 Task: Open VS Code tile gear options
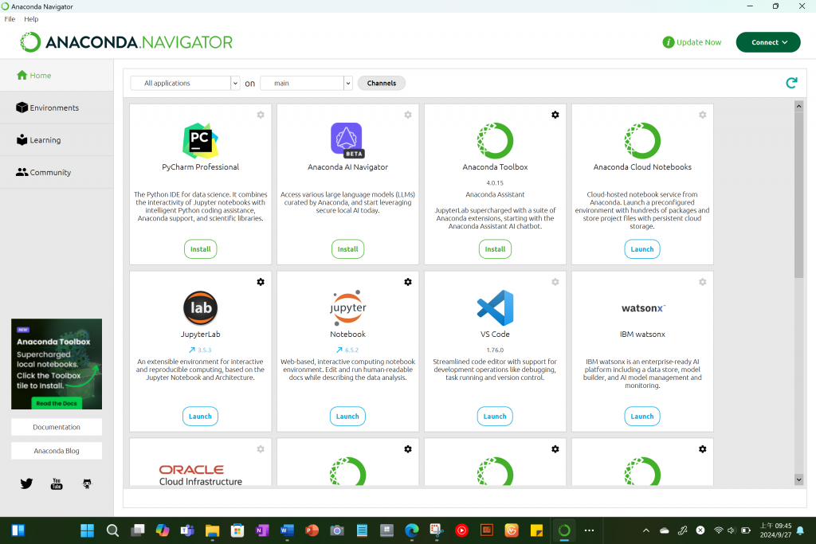555,282
